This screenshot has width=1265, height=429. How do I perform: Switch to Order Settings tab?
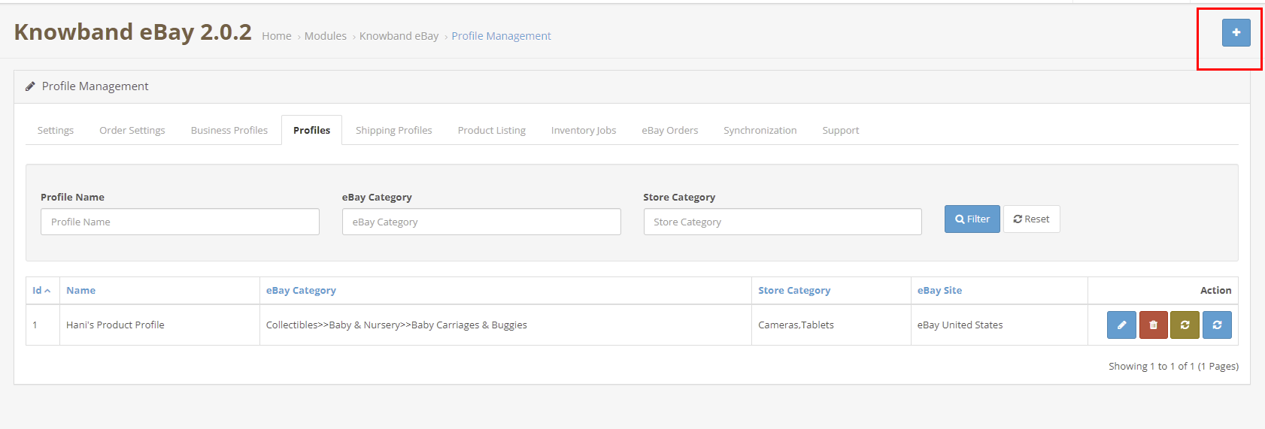click(x=132, y=130)
